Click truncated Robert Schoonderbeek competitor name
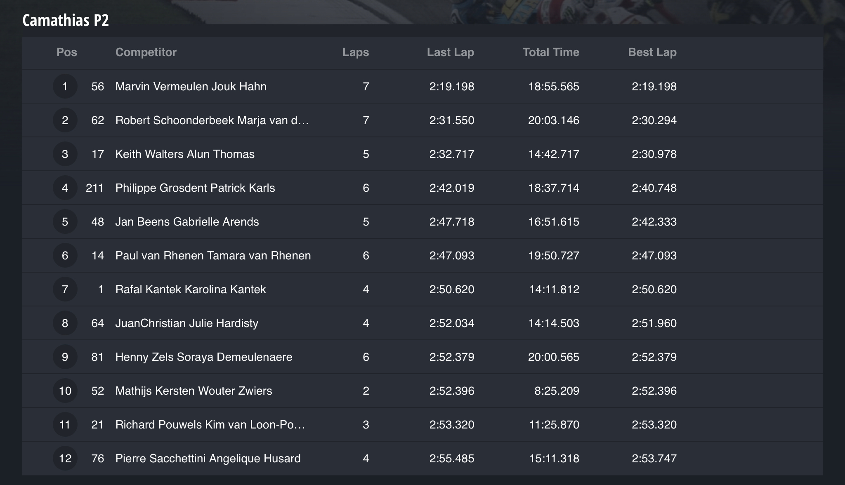Screen dimensions: 845x485 click(x=212, y=120)
